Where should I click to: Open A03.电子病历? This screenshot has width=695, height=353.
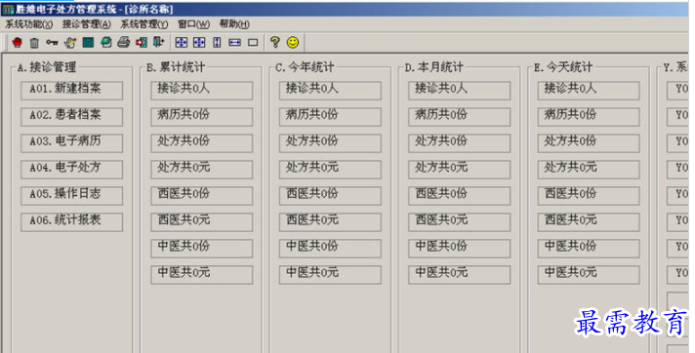72,143
